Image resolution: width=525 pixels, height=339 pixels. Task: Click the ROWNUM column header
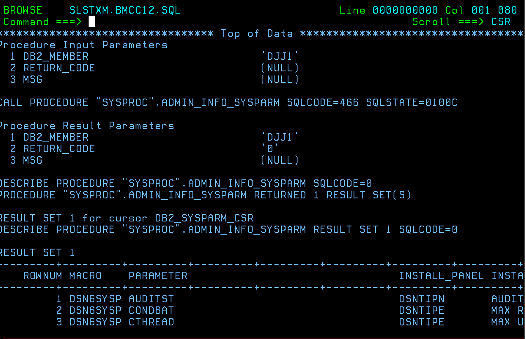(x=42, y=275)
